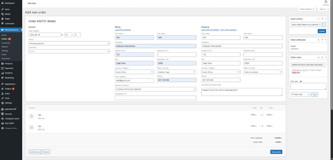
Task: Open the Dashboard icon in the sidebar
Action: pos(2,3)
